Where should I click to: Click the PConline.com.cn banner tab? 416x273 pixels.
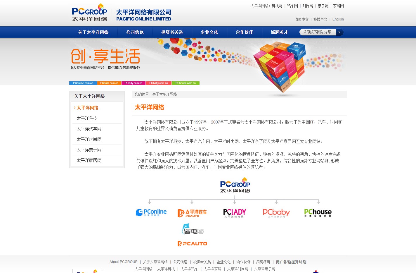click(83, 83)
